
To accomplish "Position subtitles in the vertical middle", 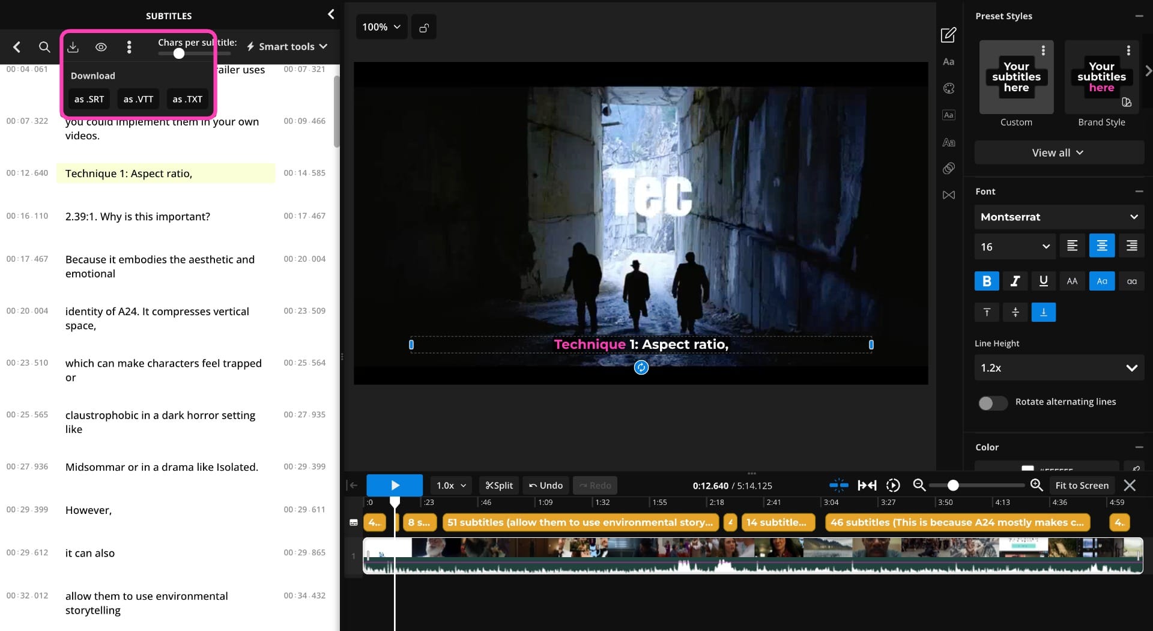I will (1015, 312).
